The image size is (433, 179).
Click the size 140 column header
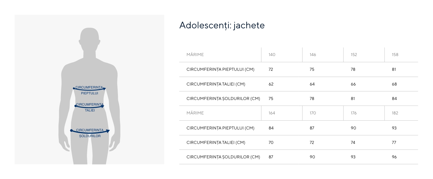click(272, 55)
